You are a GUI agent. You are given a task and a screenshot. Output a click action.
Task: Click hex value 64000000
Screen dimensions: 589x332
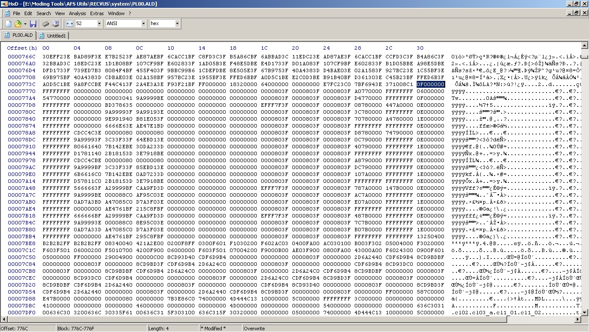[275, 84]
